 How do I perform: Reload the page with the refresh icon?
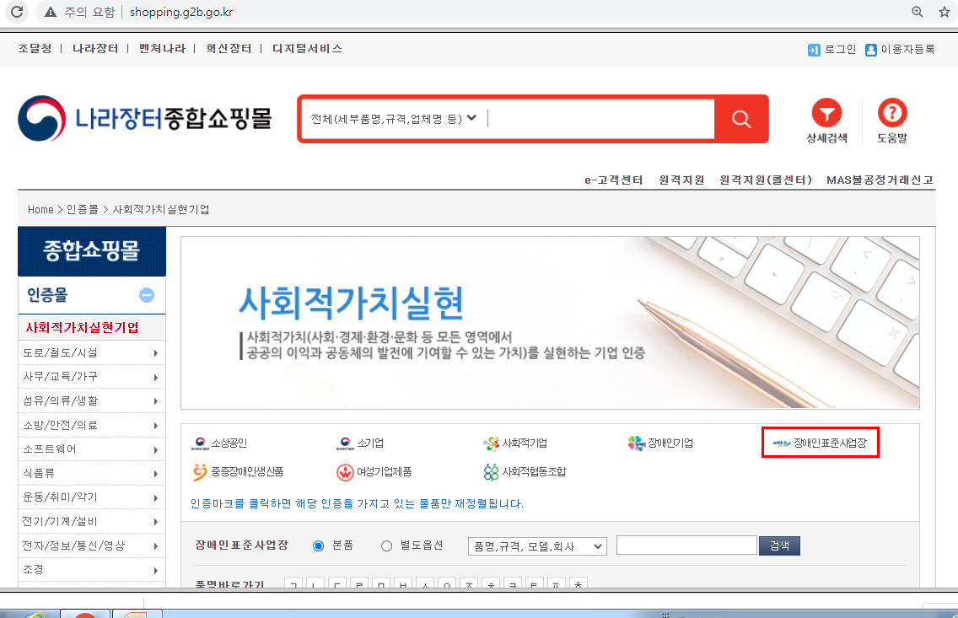click(x=17, y=12)
